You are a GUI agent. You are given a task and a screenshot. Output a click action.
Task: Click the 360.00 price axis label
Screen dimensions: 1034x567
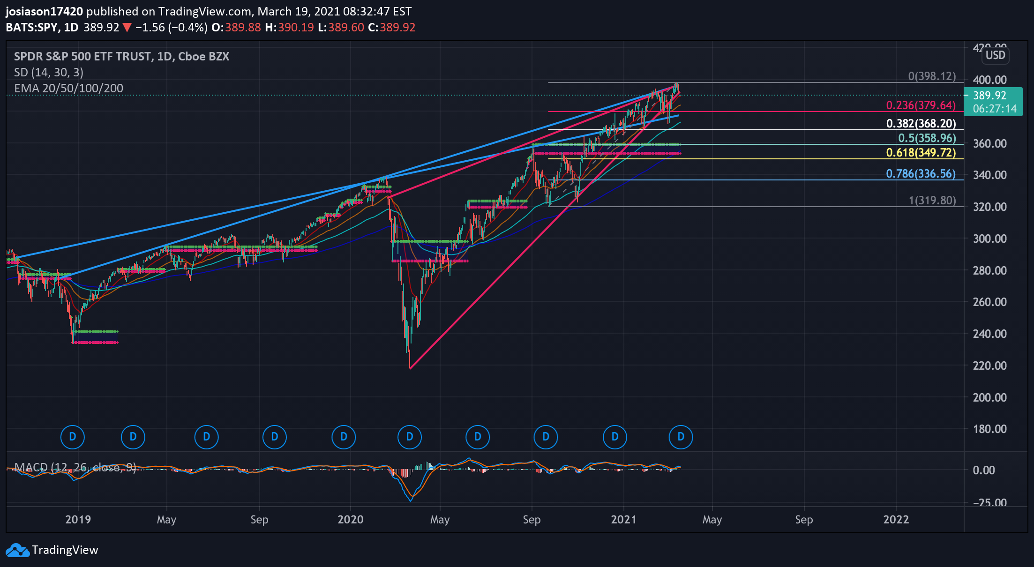990,143
